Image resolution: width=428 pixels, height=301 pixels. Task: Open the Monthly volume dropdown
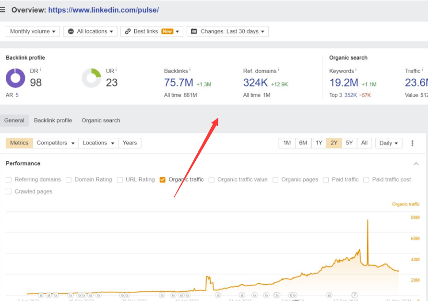tap(33, 32)
